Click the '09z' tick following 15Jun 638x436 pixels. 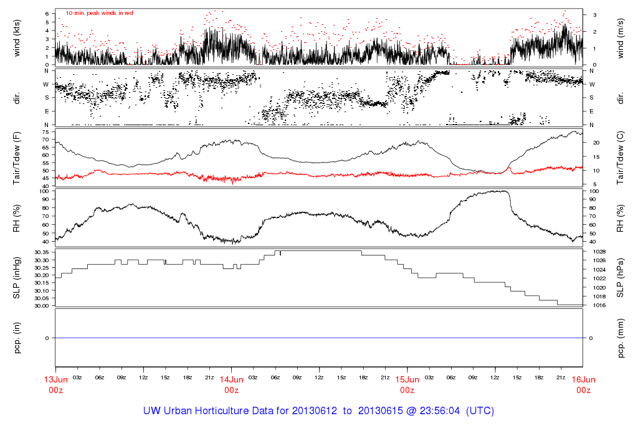tap(473, 378)
